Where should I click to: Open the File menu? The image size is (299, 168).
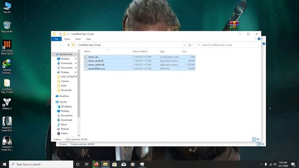pyautogui.click(x=57, y=39)
